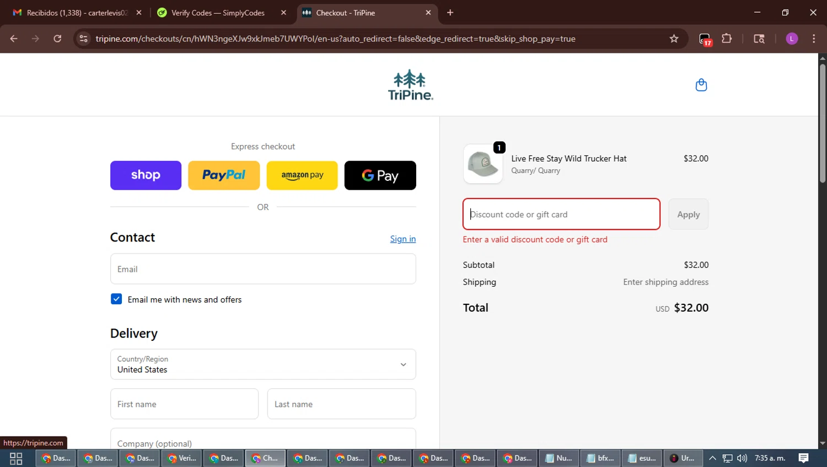Image resolution: width=827 pixels, height=467 pixels.
Task: Click into the Email field
Action: (x=263, y=269)
